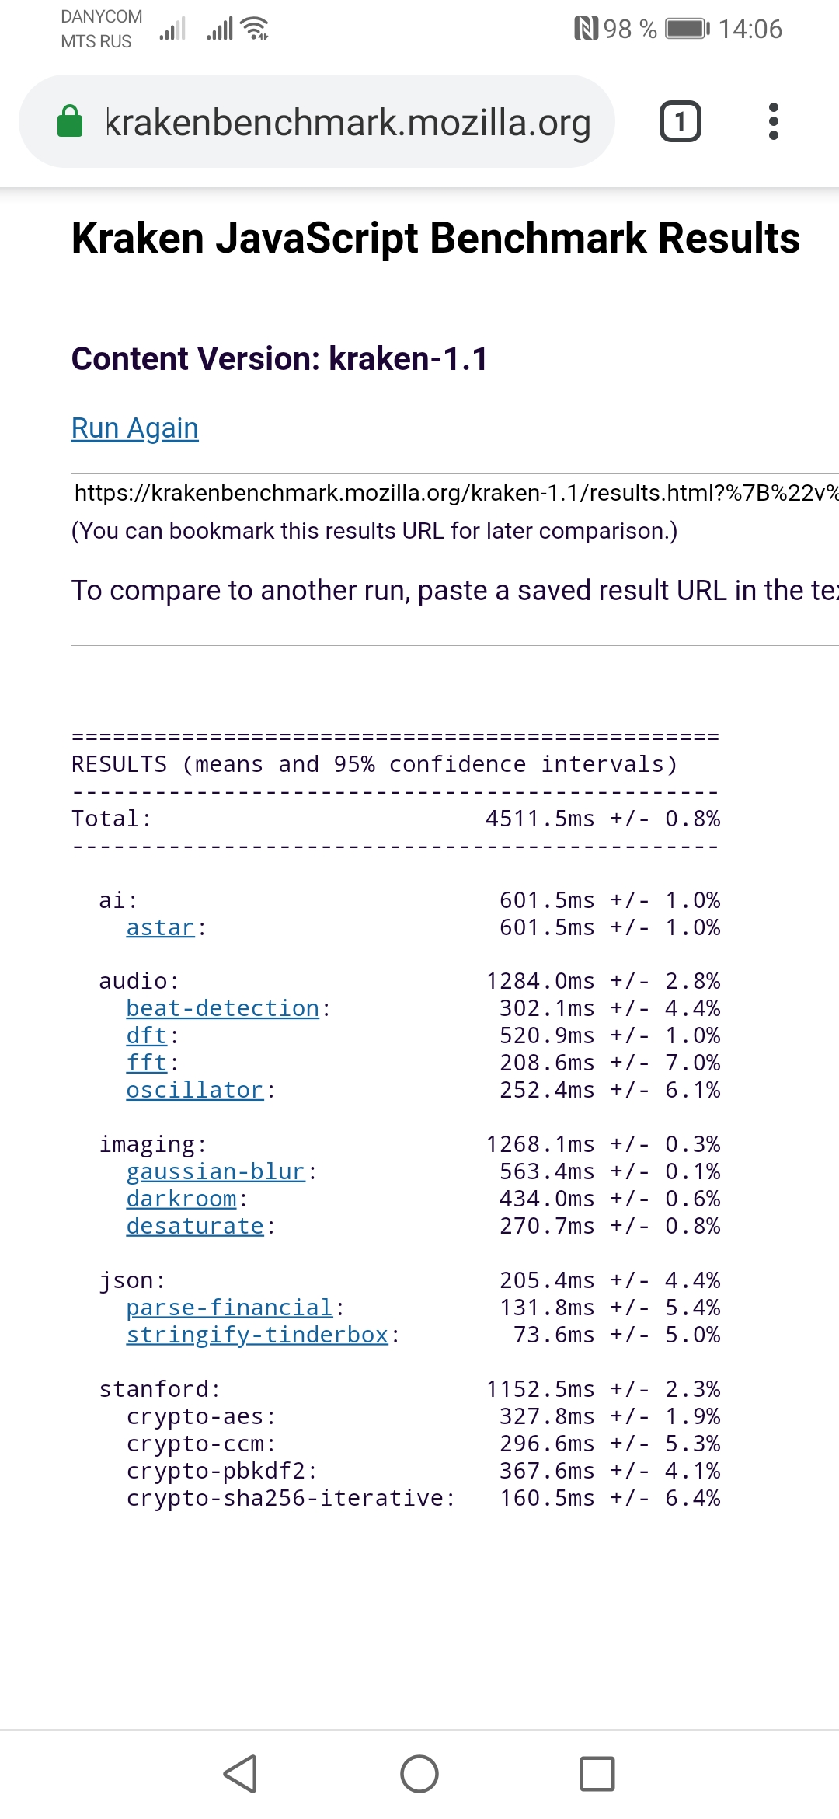Open the parse-financial test link
Viewport: 839px width, 1819px height.
coord(230,1308)
